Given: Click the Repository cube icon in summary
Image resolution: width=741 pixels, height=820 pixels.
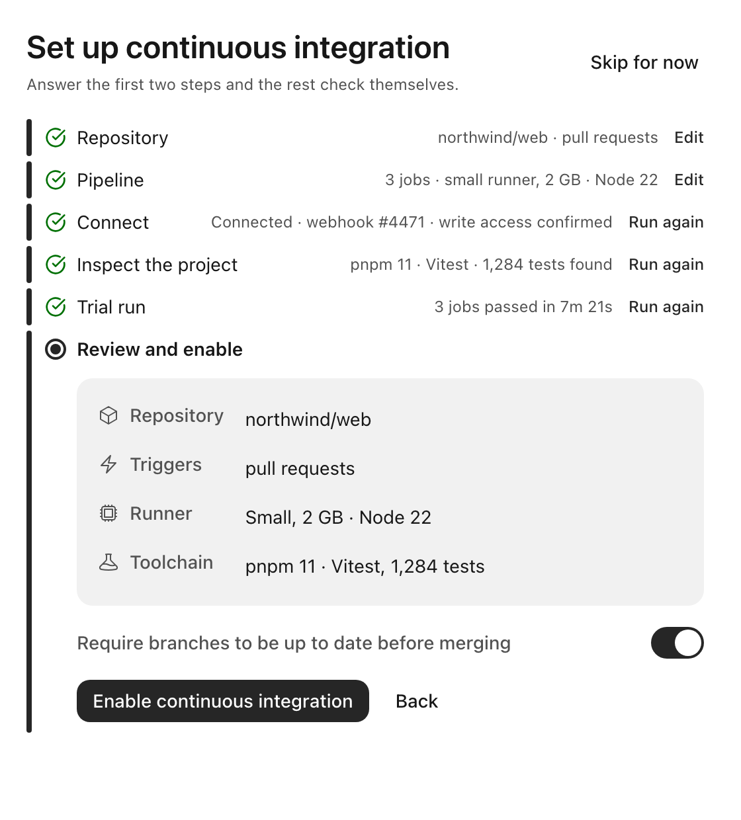Looking at the screenshot, I should coord(109,415).
